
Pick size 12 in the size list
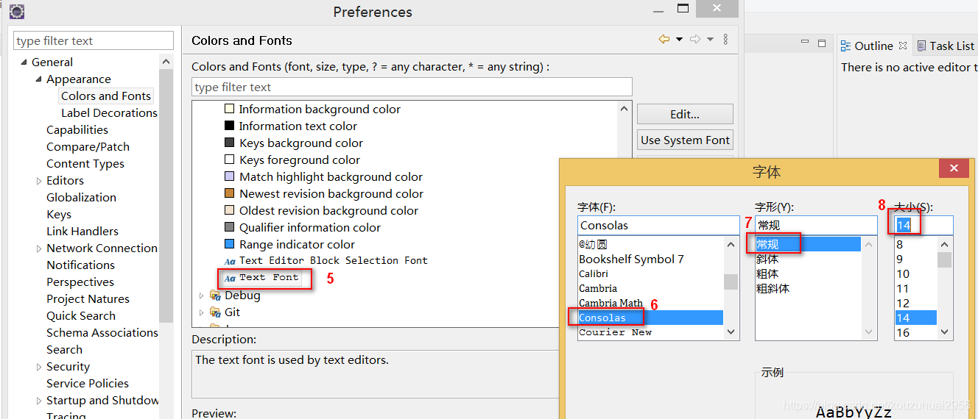tap(903, 303)
